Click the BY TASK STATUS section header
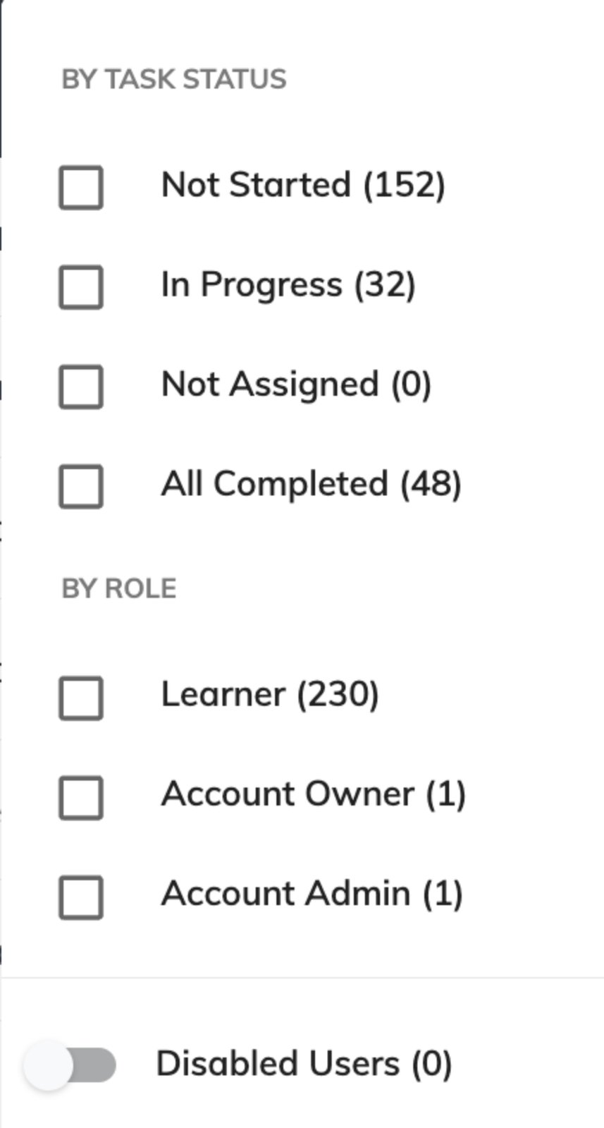The image size is (604, 1128). click(174, 79)
